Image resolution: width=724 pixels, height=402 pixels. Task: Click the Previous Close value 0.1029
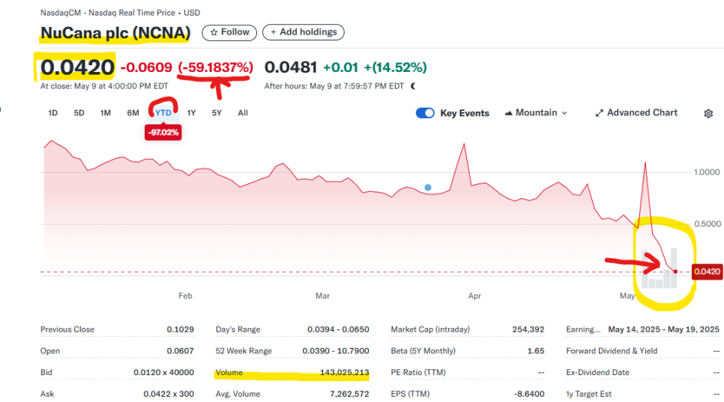180,329
